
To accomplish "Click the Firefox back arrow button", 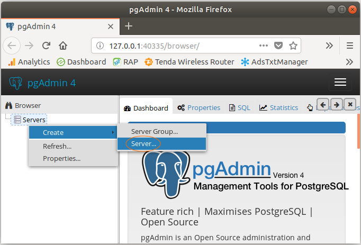I will [12, 46].
